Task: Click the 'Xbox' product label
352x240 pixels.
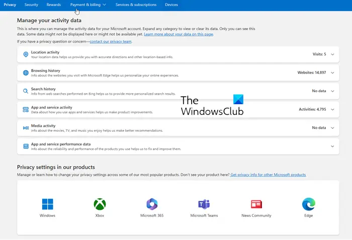Action: pos(100,215)
